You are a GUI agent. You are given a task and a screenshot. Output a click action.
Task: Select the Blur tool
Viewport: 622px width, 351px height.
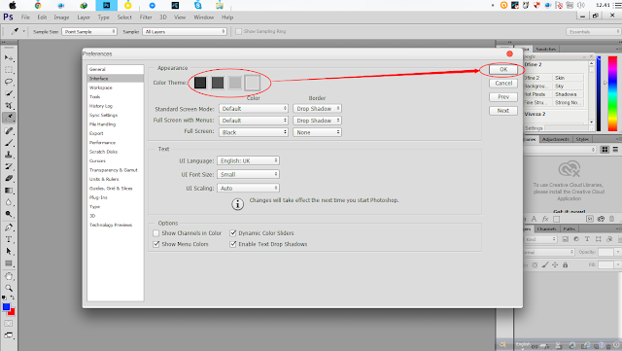tap(9, 202)
